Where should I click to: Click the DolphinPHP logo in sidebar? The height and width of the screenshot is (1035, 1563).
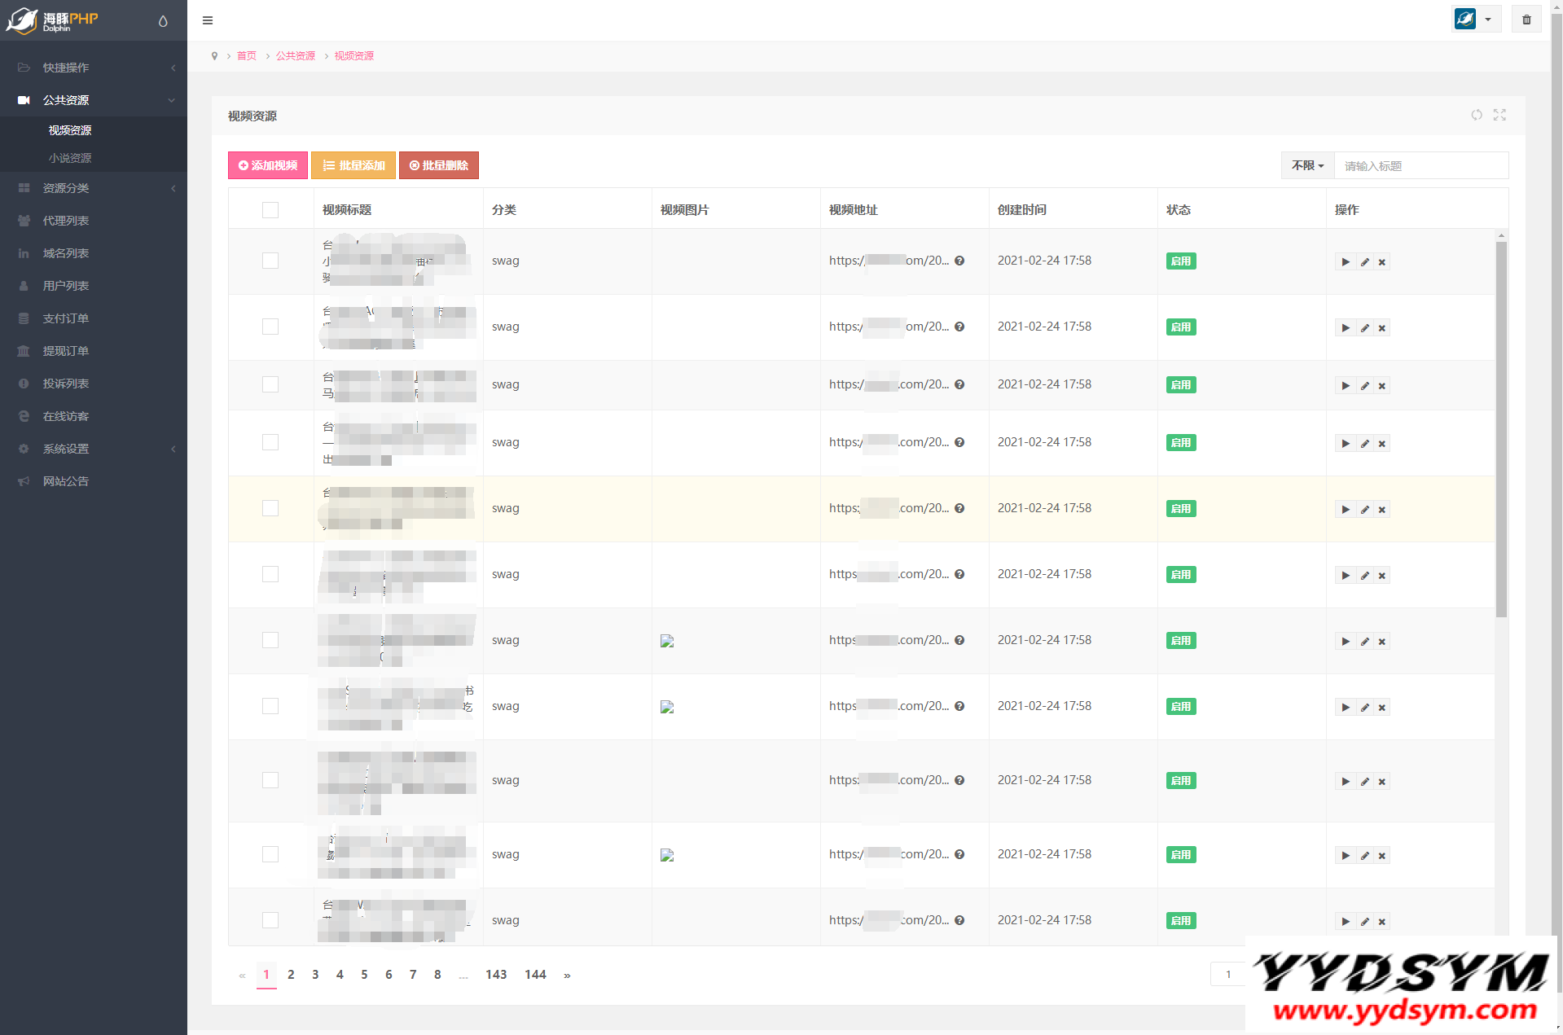(52, 20)
